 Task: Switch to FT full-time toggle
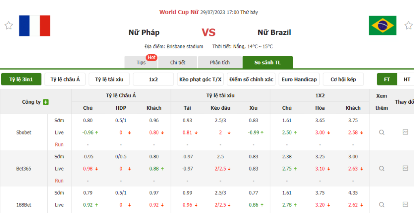[x=387, y=79]
